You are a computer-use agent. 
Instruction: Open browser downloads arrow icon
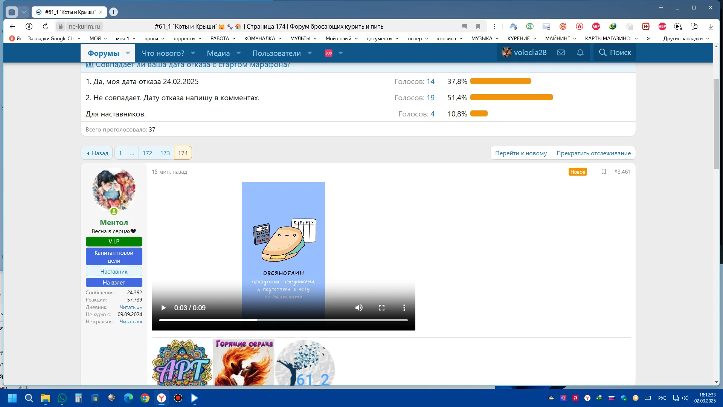pyautogui.click(x=711, y=26)
